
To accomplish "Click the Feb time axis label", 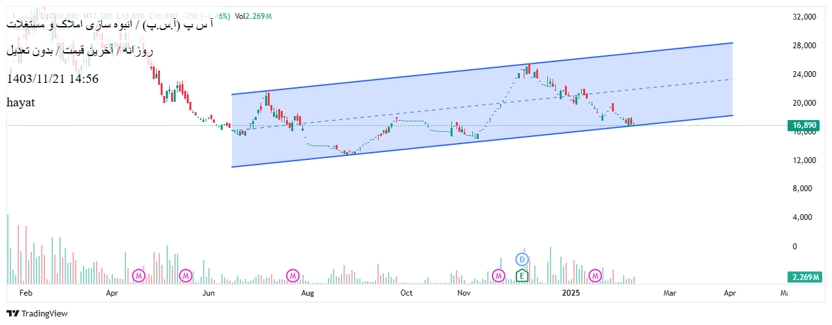I will [x=25, y=294].
